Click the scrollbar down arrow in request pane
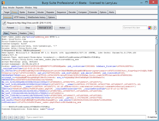The width and height of the screenshot is (159, 121). [x=156, y=113]
